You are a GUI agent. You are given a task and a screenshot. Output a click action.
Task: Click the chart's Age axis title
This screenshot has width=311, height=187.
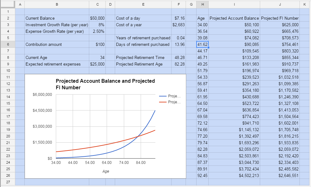(x=106, y=171)
